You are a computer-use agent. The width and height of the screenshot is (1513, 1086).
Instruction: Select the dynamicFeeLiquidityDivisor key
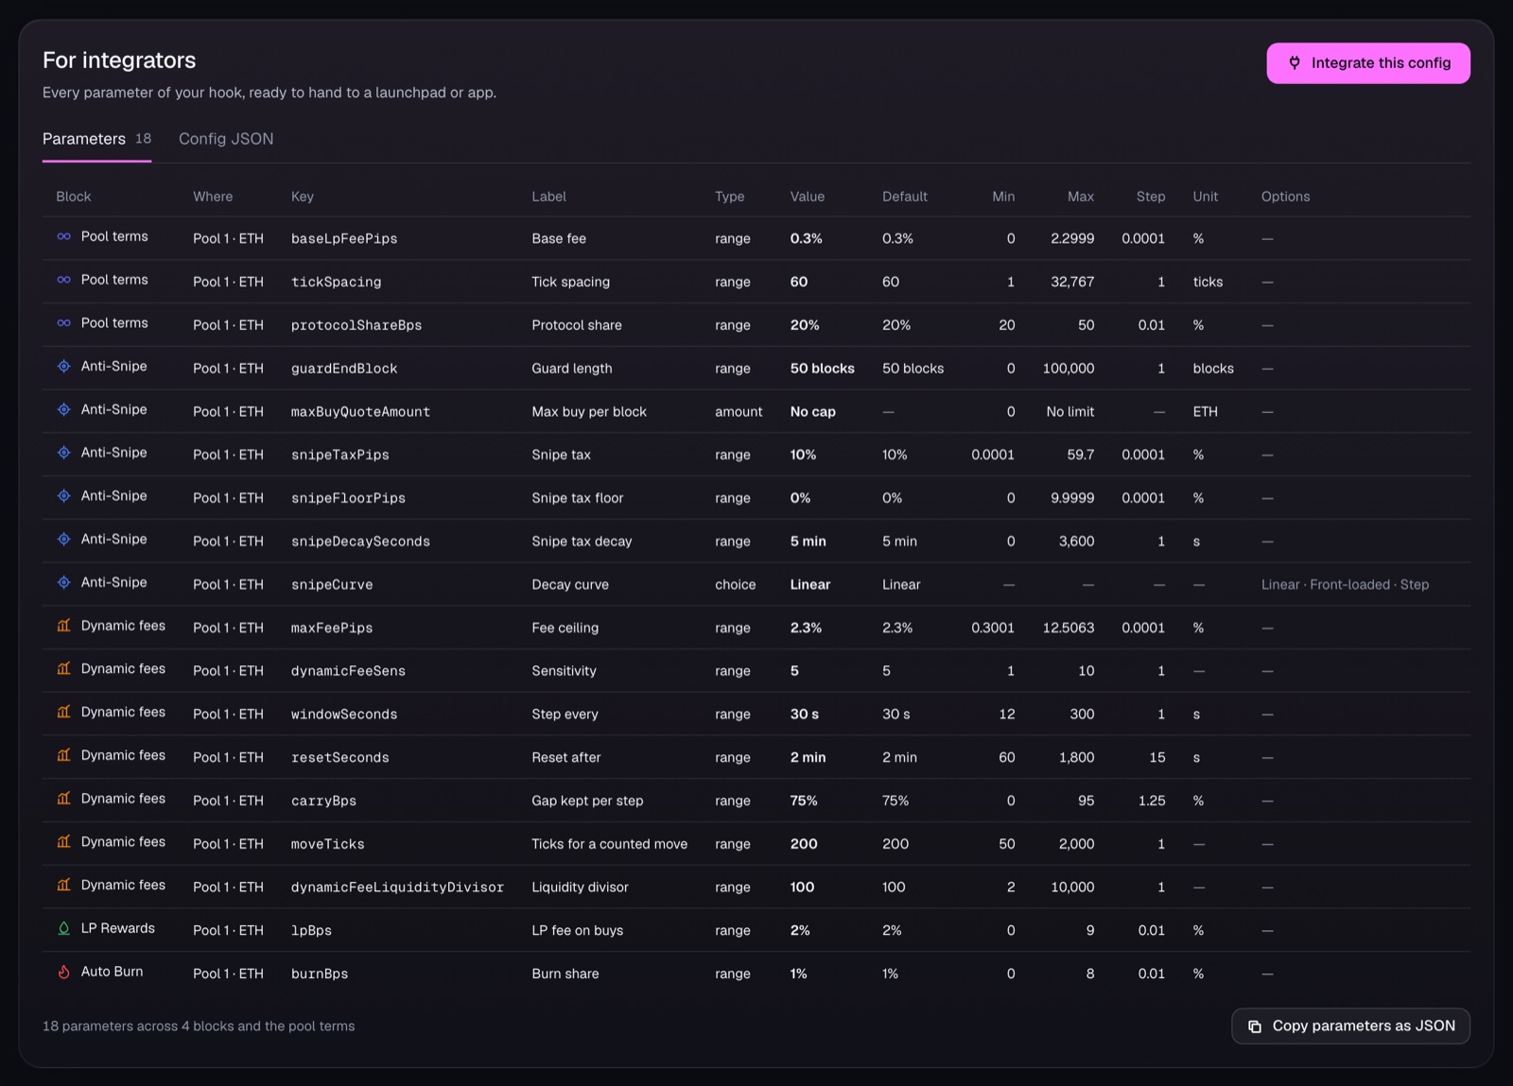(x=397, y=888)
